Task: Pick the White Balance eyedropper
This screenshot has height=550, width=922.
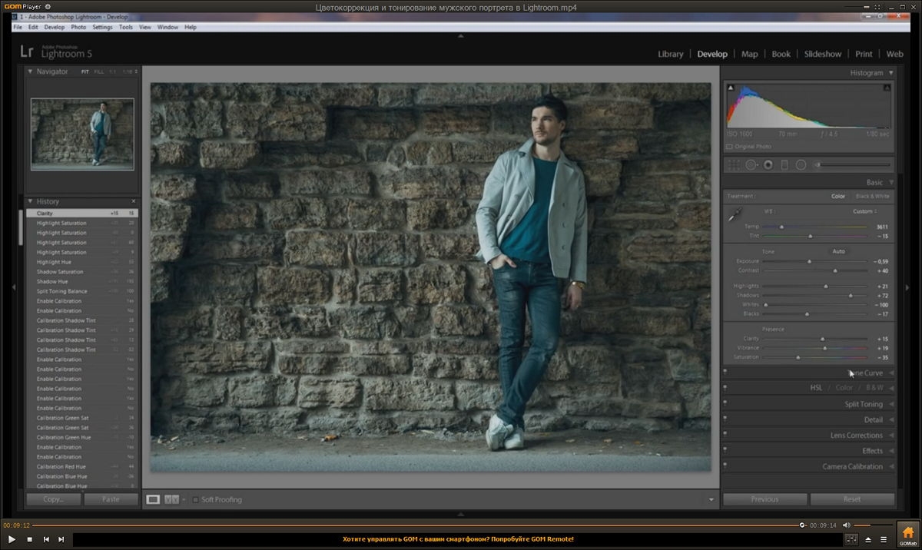Action: 735,214
